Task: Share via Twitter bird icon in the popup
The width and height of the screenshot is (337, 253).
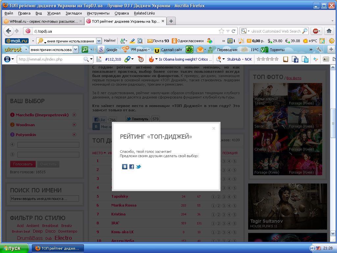Action: click(139, 167)
